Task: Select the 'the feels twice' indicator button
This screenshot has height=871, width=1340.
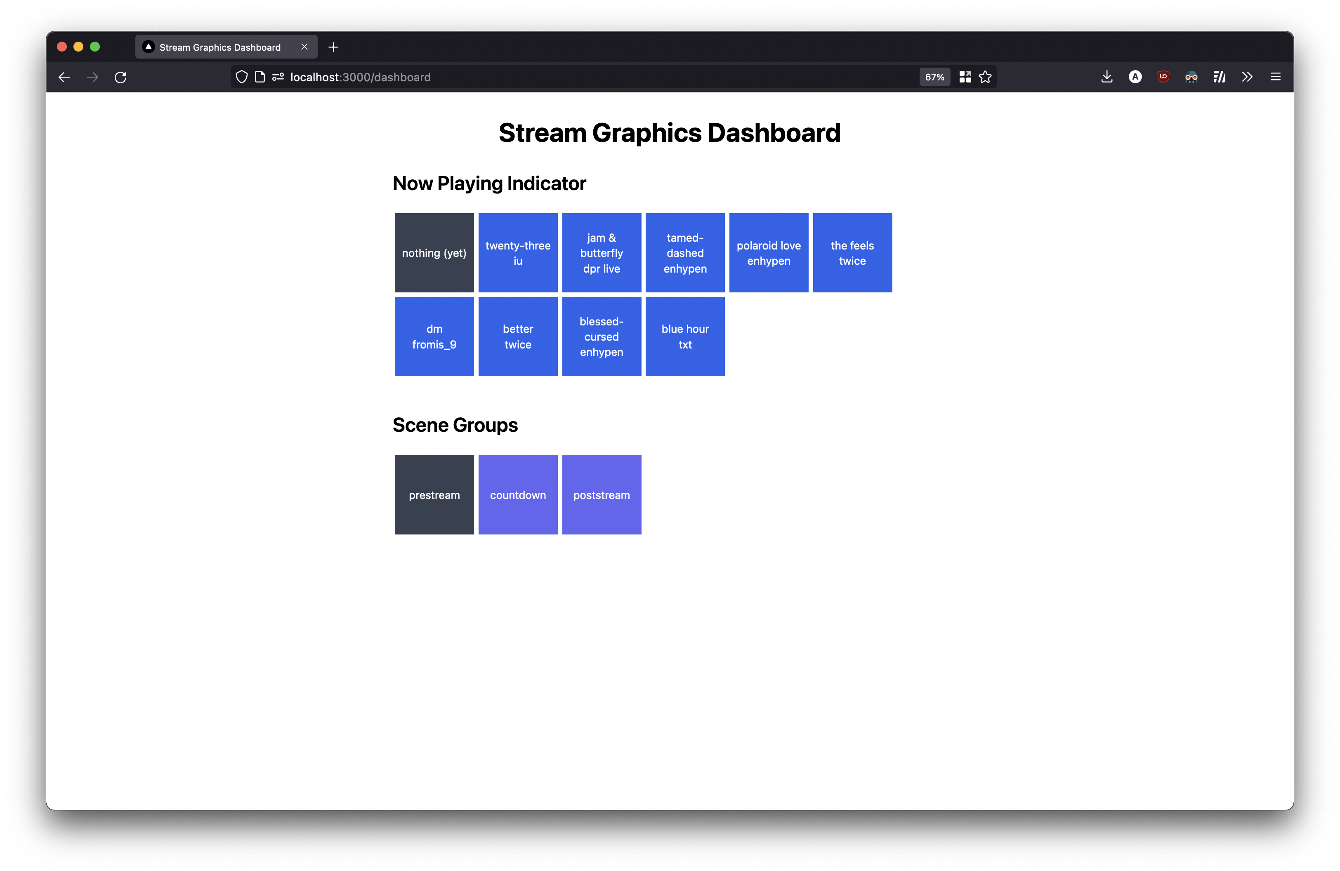Action: coord(852,252)
